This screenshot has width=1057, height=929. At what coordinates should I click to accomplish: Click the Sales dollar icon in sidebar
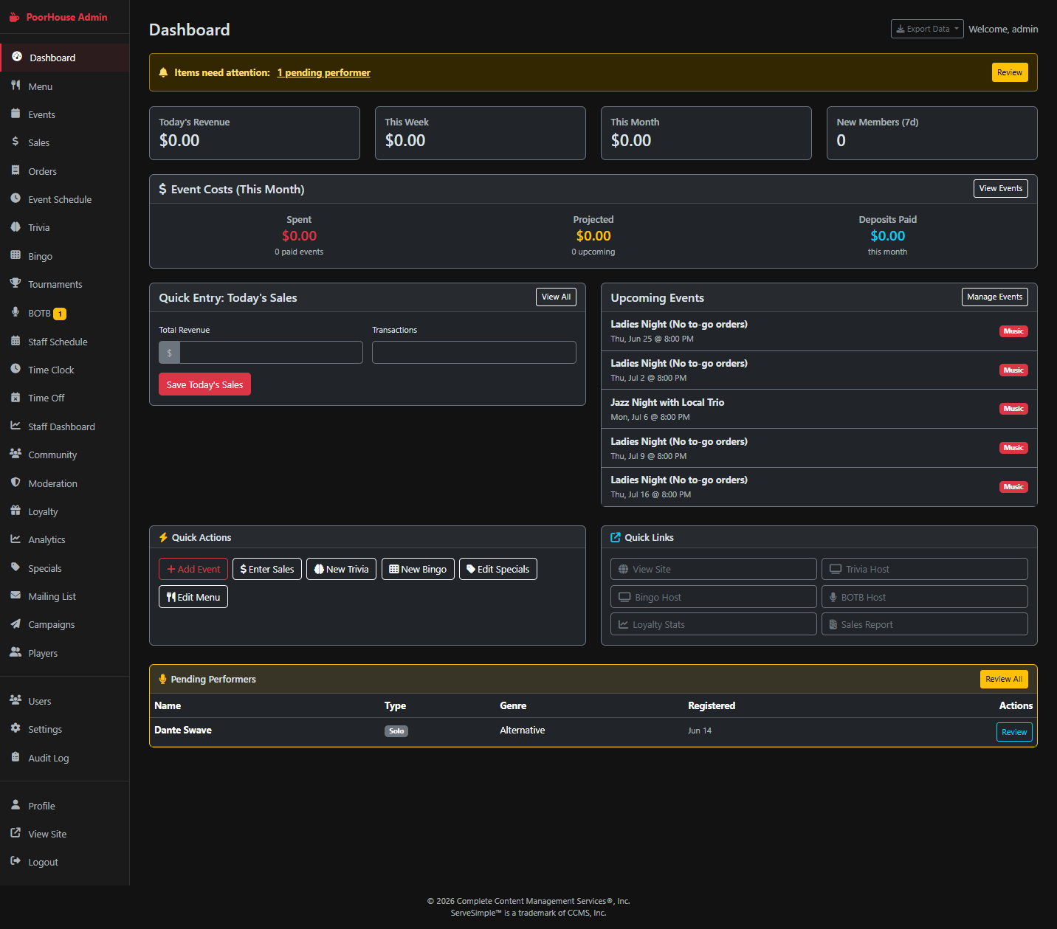16,142
